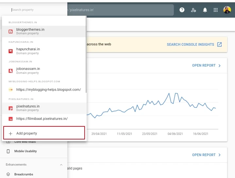Viewport: 235px width, 178px height.
Task: Select jobonassam.in domain property
Action: point(44,71)
